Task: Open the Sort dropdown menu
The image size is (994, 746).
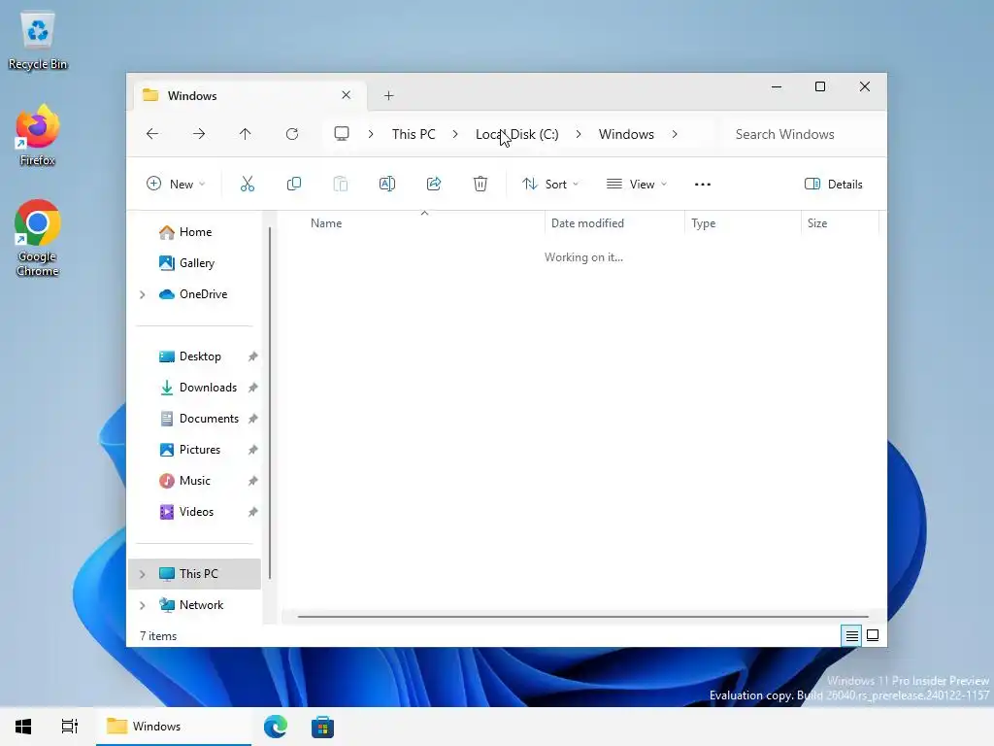Action: [x=550, y=184]
